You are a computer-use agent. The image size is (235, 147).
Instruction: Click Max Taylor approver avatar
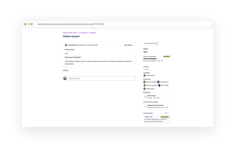159,85
